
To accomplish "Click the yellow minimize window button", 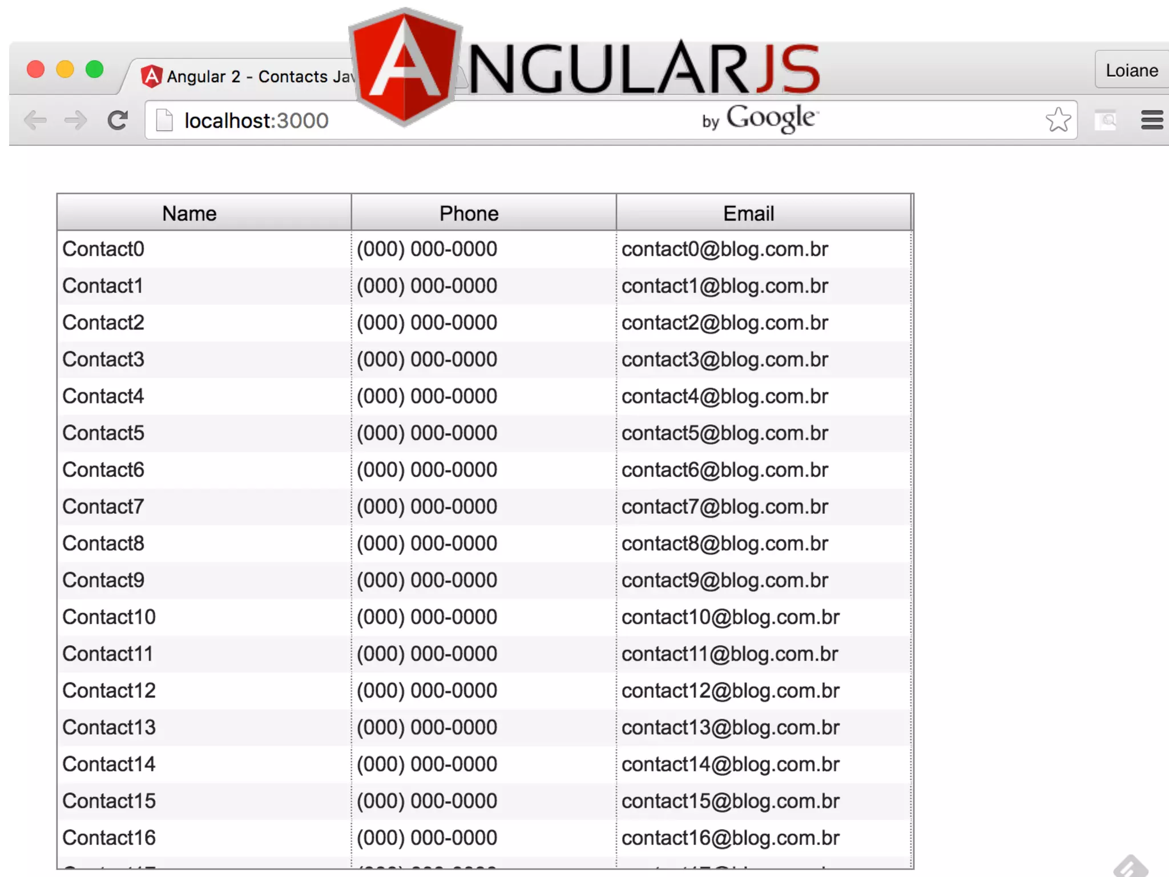I will click(65, 70).
